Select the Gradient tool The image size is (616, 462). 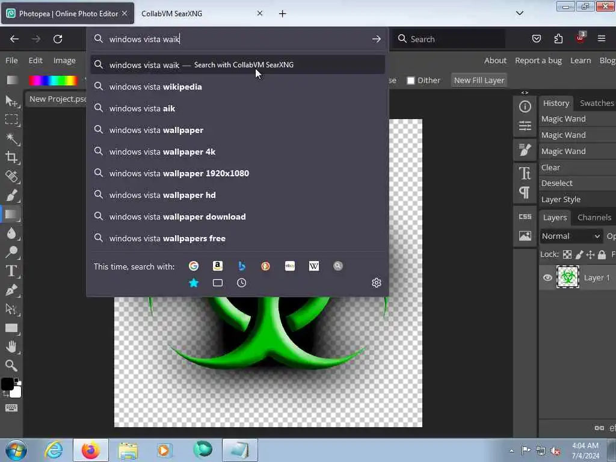coord(11,215)
